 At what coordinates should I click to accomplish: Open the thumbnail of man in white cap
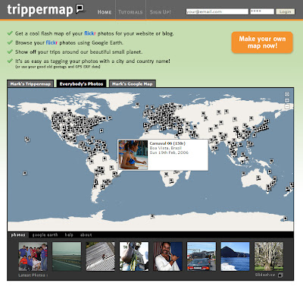coord(134,256)
